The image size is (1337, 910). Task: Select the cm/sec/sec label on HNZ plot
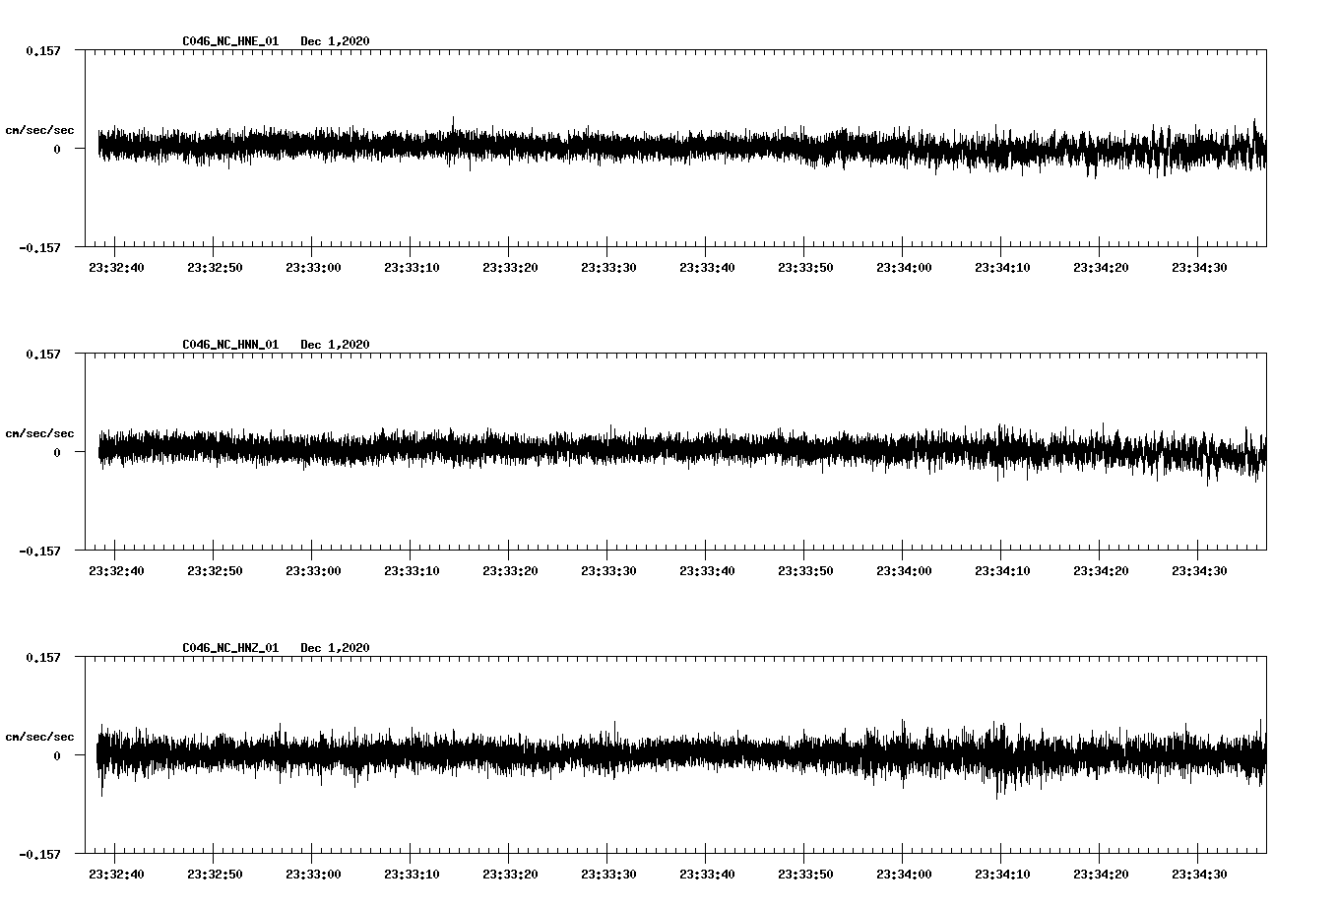coord(40,736)
